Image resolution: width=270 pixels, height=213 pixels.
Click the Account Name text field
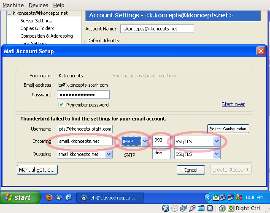click(x=157, y=29)
